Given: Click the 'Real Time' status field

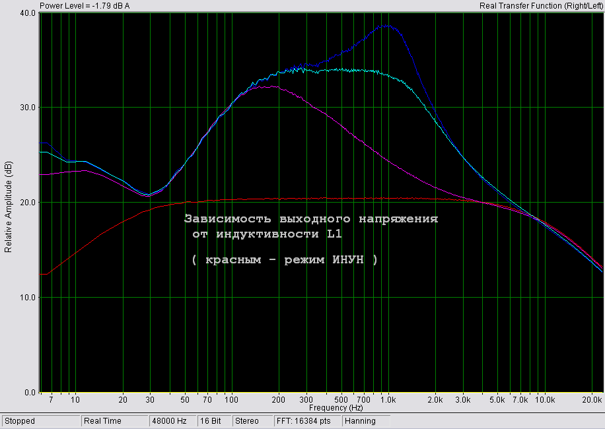Looking at the screenshot, I should click(115, 421).
